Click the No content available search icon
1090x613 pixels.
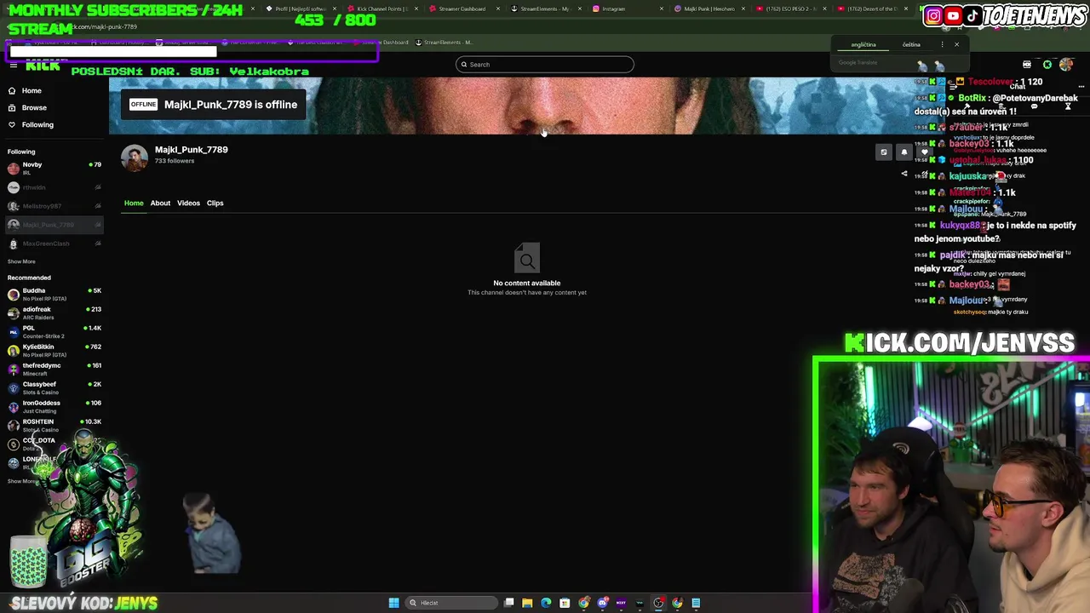point(527,260)
